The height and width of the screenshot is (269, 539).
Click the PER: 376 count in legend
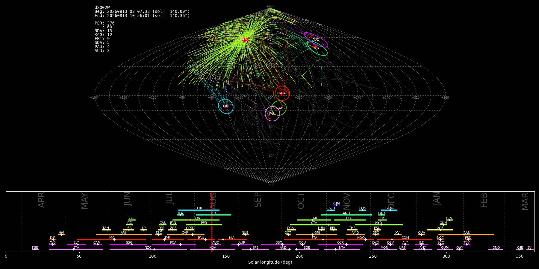pyautogui.click(x=105, y=23)
